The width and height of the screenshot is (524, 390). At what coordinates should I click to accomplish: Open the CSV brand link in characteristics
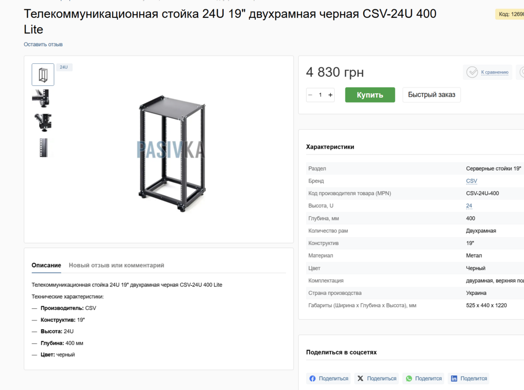[471, 181]
